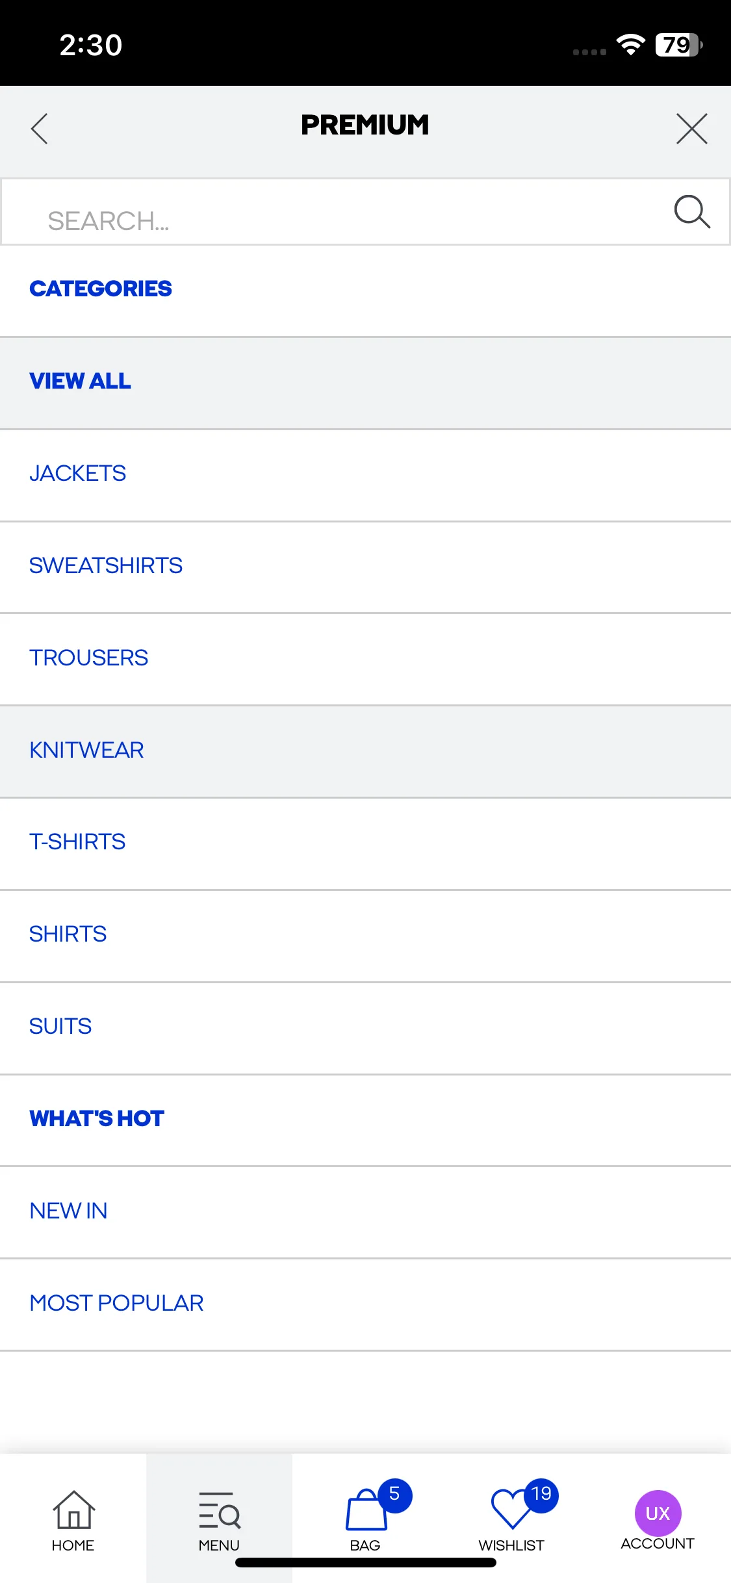
Task: Open the Home tab icon
Action: click(x=73, y=1509)
